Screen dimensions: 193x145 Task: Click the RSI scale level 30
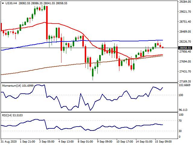click(x=180, y=131)
